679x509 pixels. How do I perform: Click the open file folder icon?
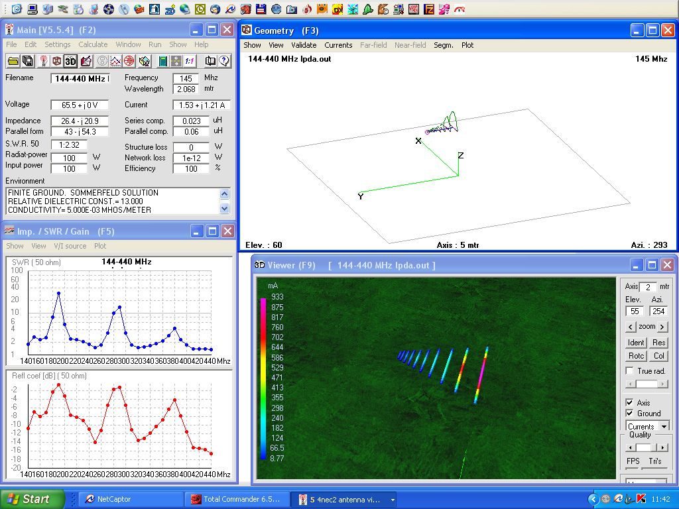[x=13, y=61]
